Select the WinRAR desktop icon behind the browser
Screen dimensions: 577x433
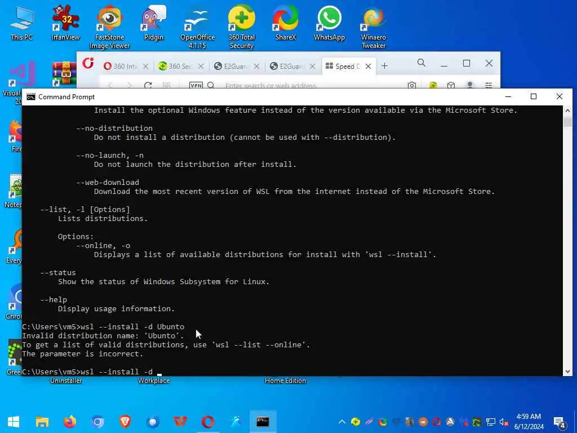pos(64,74)
